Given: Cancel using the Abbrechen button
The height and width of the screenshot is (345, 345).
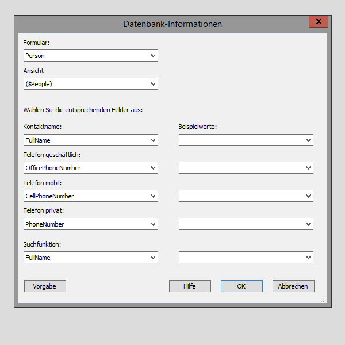Looking at the screenshot, I should pyautogui.click(x=293, y=286).
